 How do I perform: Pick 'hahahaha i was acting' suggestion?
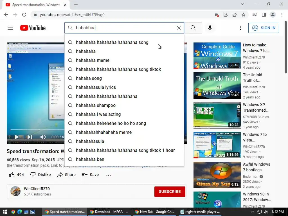point(124,114)
